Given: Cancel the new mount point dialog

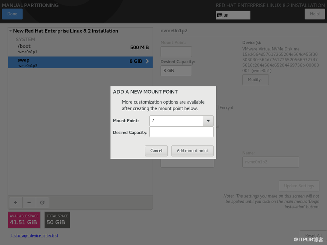Looking at the screenshot, I should [156, 151].
